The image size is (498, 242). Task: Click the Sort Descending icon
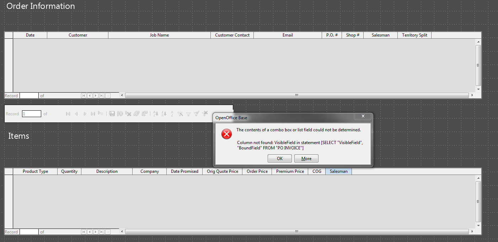point(164,114)
